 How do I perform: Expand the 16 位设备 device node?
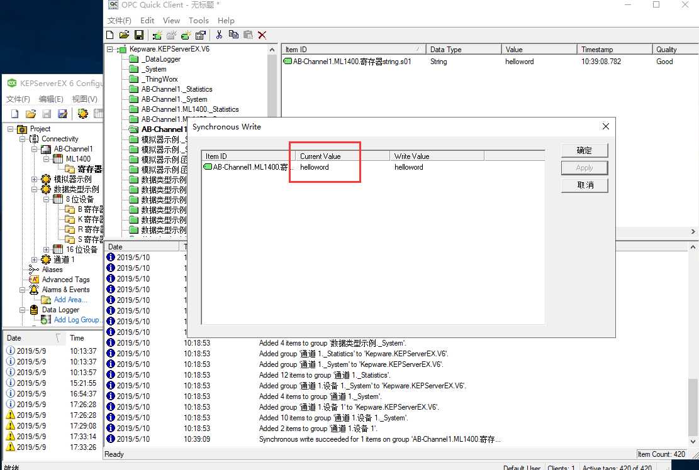(x=46, y=249)
